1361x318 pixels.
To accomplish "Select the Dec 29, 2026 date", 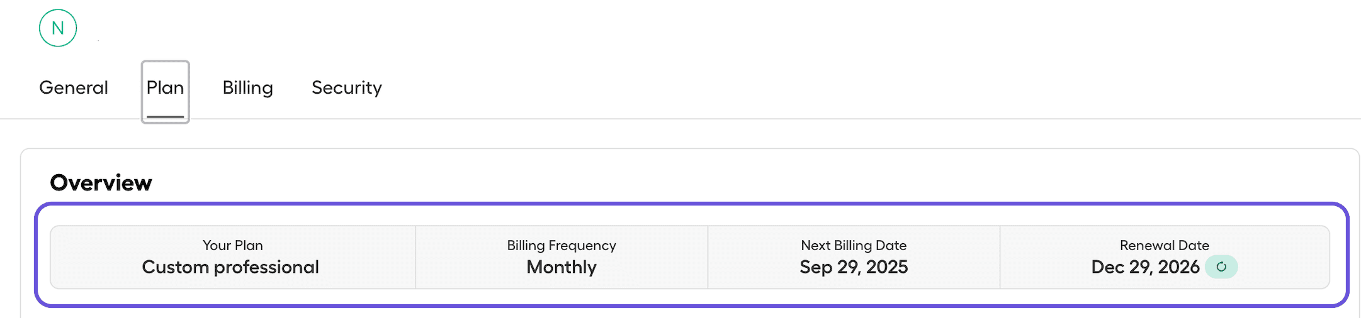I will tap(1145, 267).
